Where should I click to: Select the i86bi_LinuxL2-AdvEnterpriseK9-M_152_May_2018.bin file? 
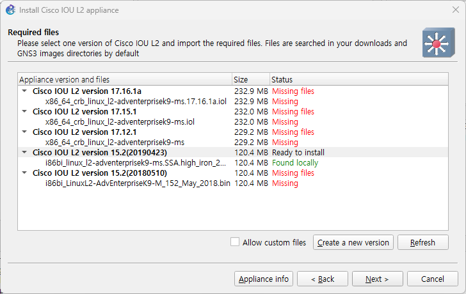tap(137, 183)
